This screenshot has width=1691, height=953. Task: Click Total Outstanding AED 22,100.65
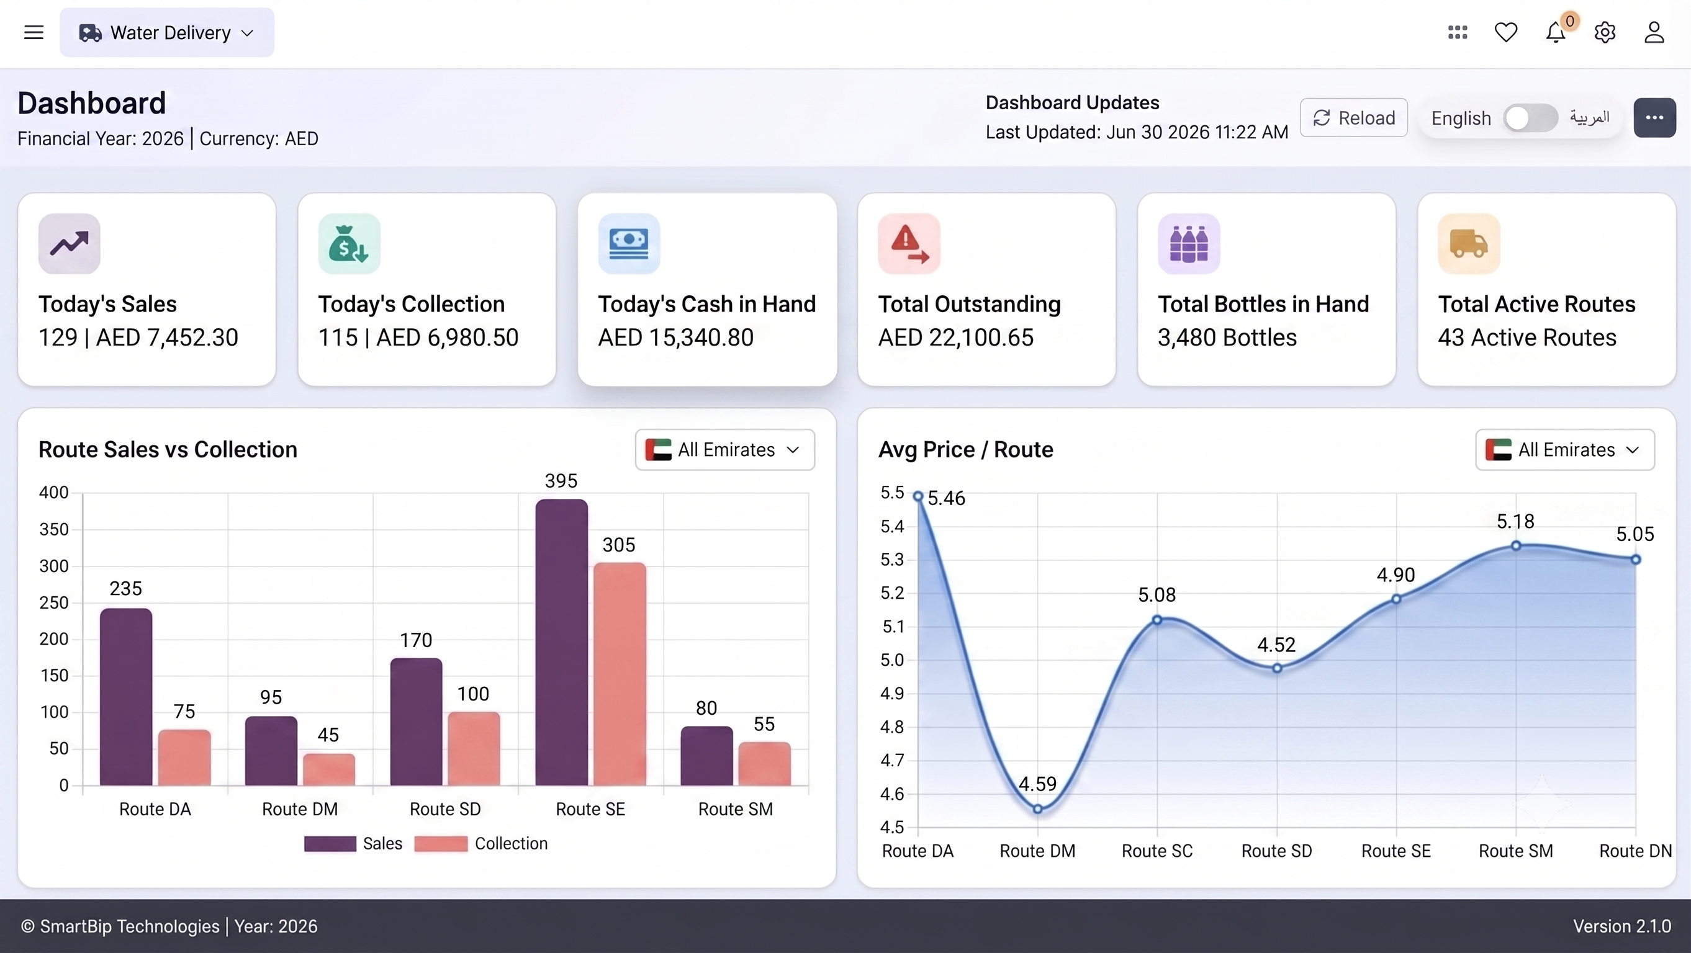(957, 338)
